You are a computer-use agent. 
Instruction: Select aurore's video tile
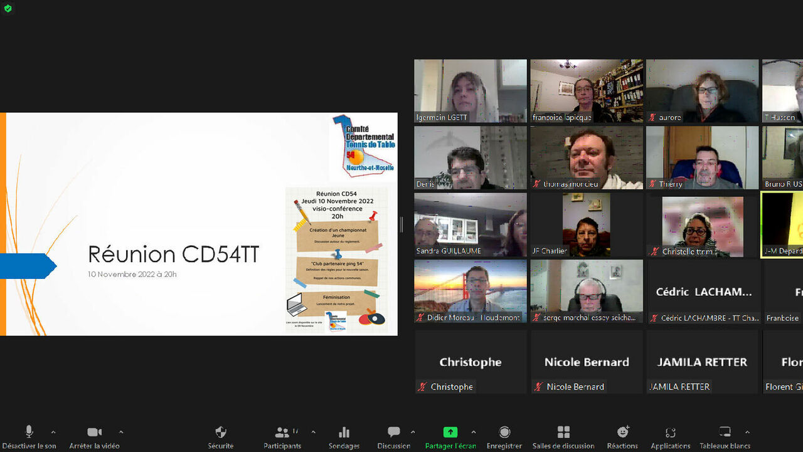click(x=703, y=91)
